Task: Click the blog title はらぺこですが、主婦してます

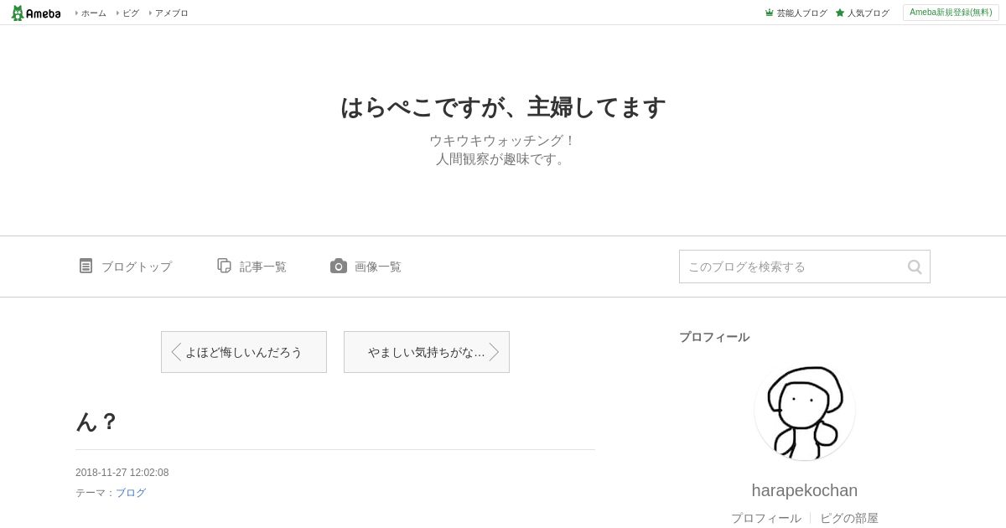Action: (x=503, y=107)
